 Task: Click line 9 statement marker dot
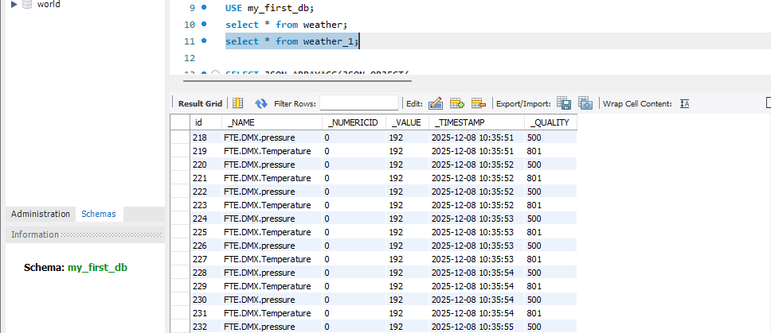pyautogui.click(x=205, y=8)
